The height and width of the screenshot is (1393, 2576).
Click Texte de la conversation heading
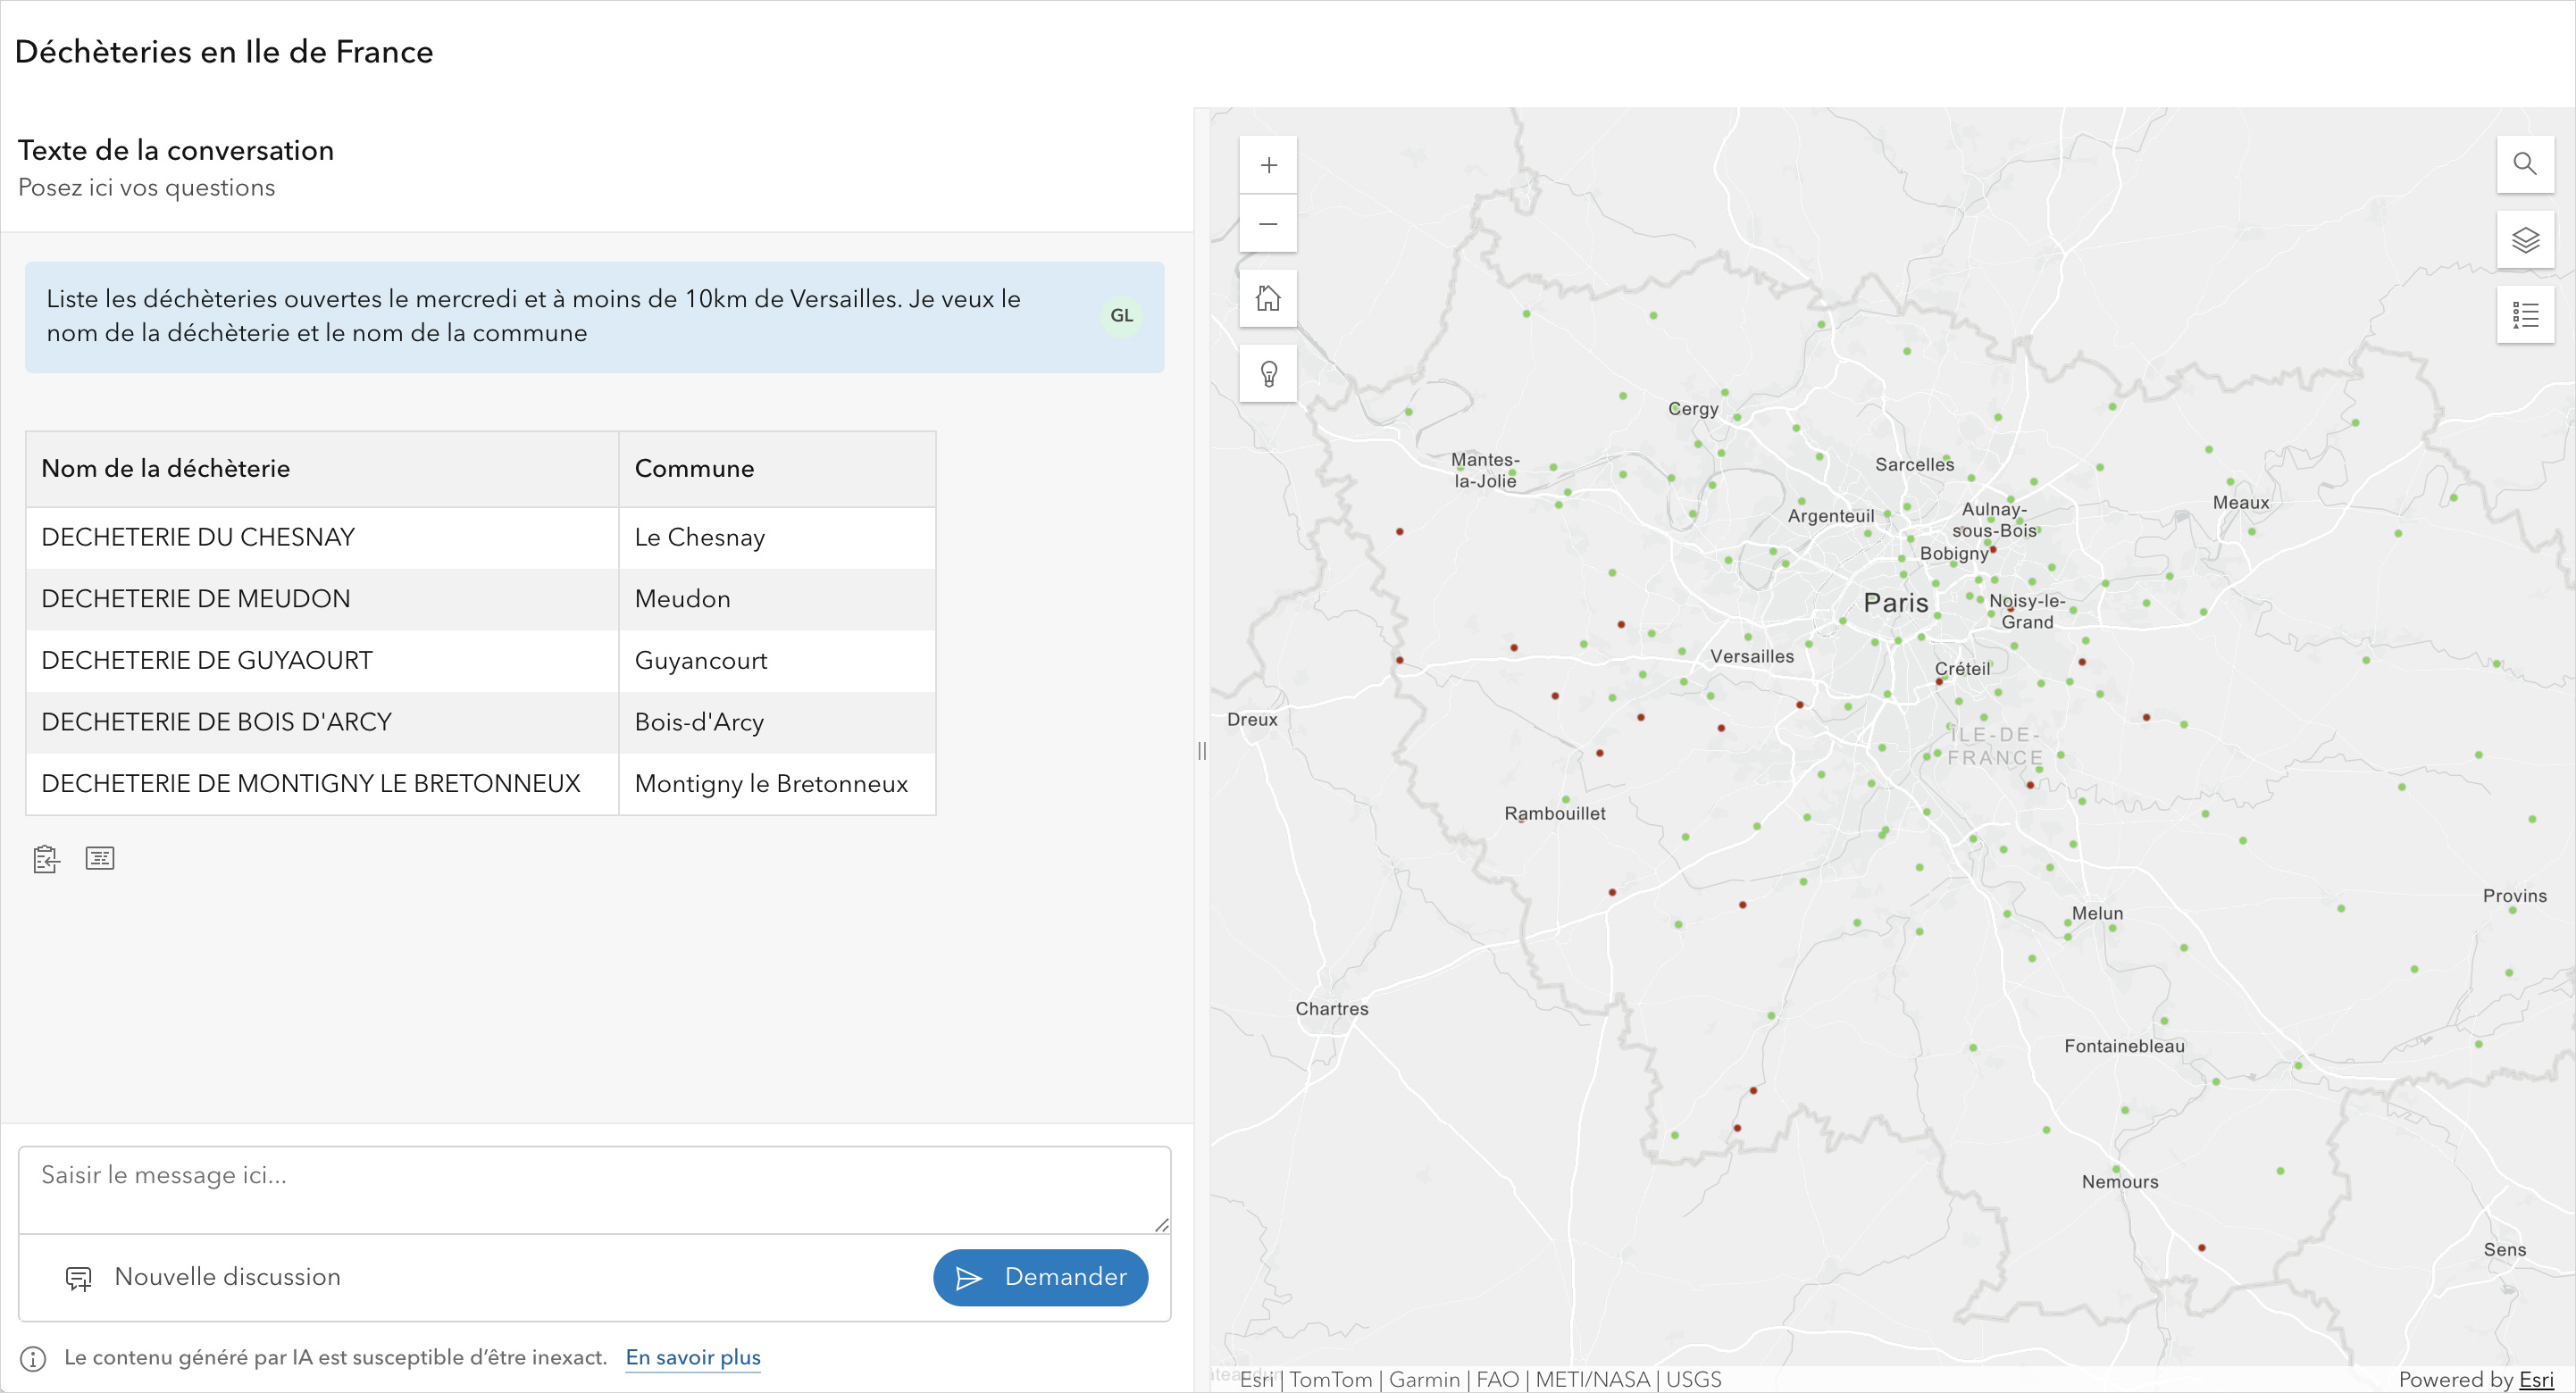[176, 150]
